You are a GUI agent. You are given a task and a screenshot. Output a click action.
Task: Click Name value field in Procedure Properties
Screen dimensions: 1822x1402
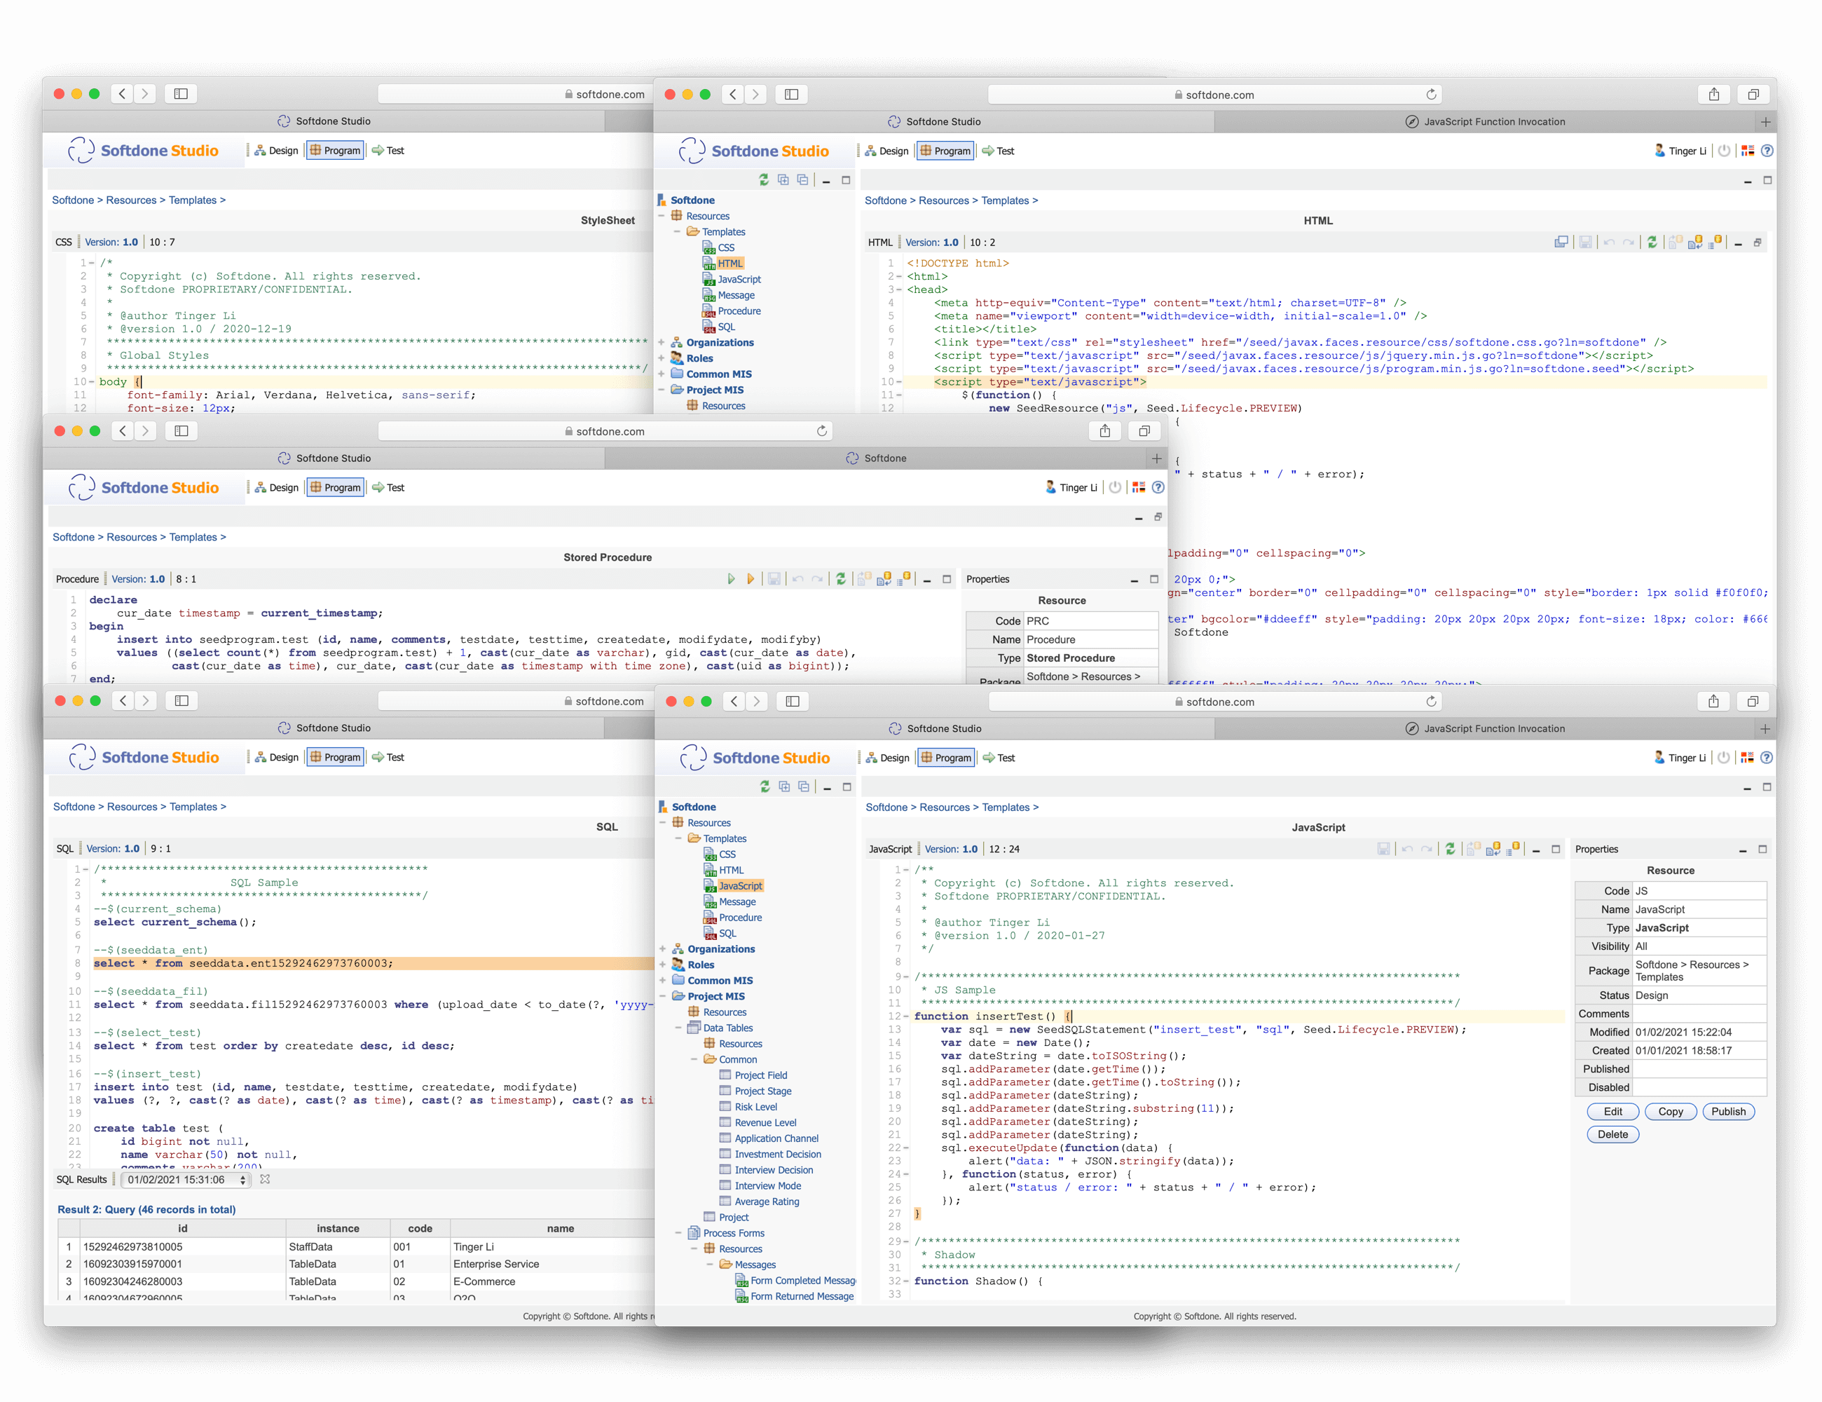tap(1090, 639)
